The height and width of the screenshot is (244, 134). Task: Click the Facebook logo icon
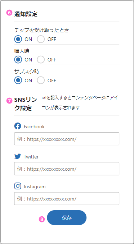18,126
